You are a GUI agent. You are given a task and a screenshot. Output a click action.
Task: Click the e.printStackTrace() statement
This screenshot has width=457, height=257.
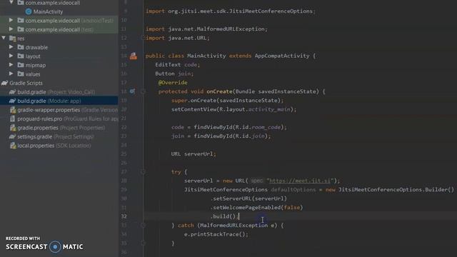point(216,234)
